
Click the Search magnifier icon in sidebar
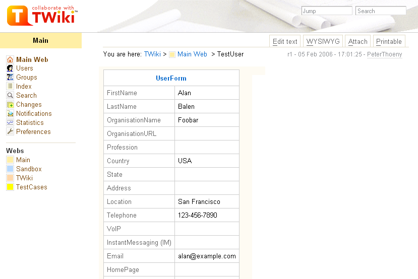[10, 96]
